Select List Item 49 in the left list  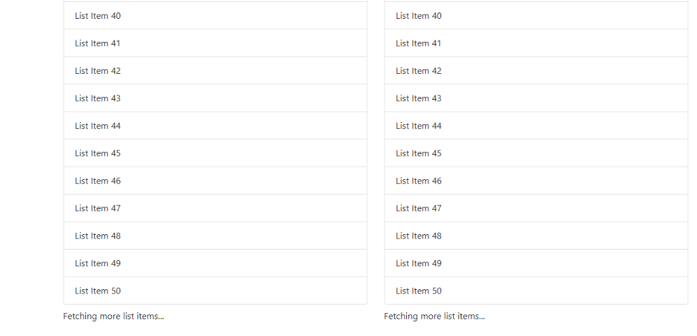point(98,264)
